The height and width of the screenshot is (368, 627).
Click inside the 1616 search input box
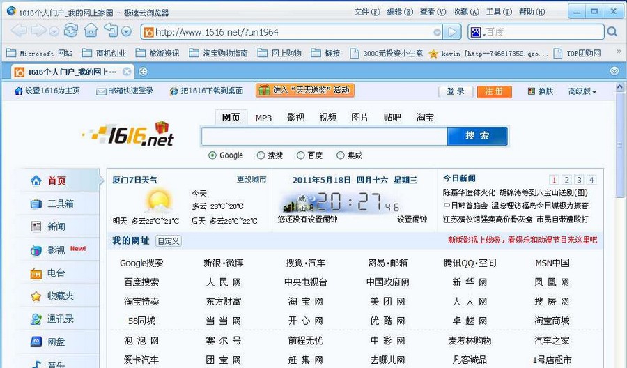click(324, 137)
